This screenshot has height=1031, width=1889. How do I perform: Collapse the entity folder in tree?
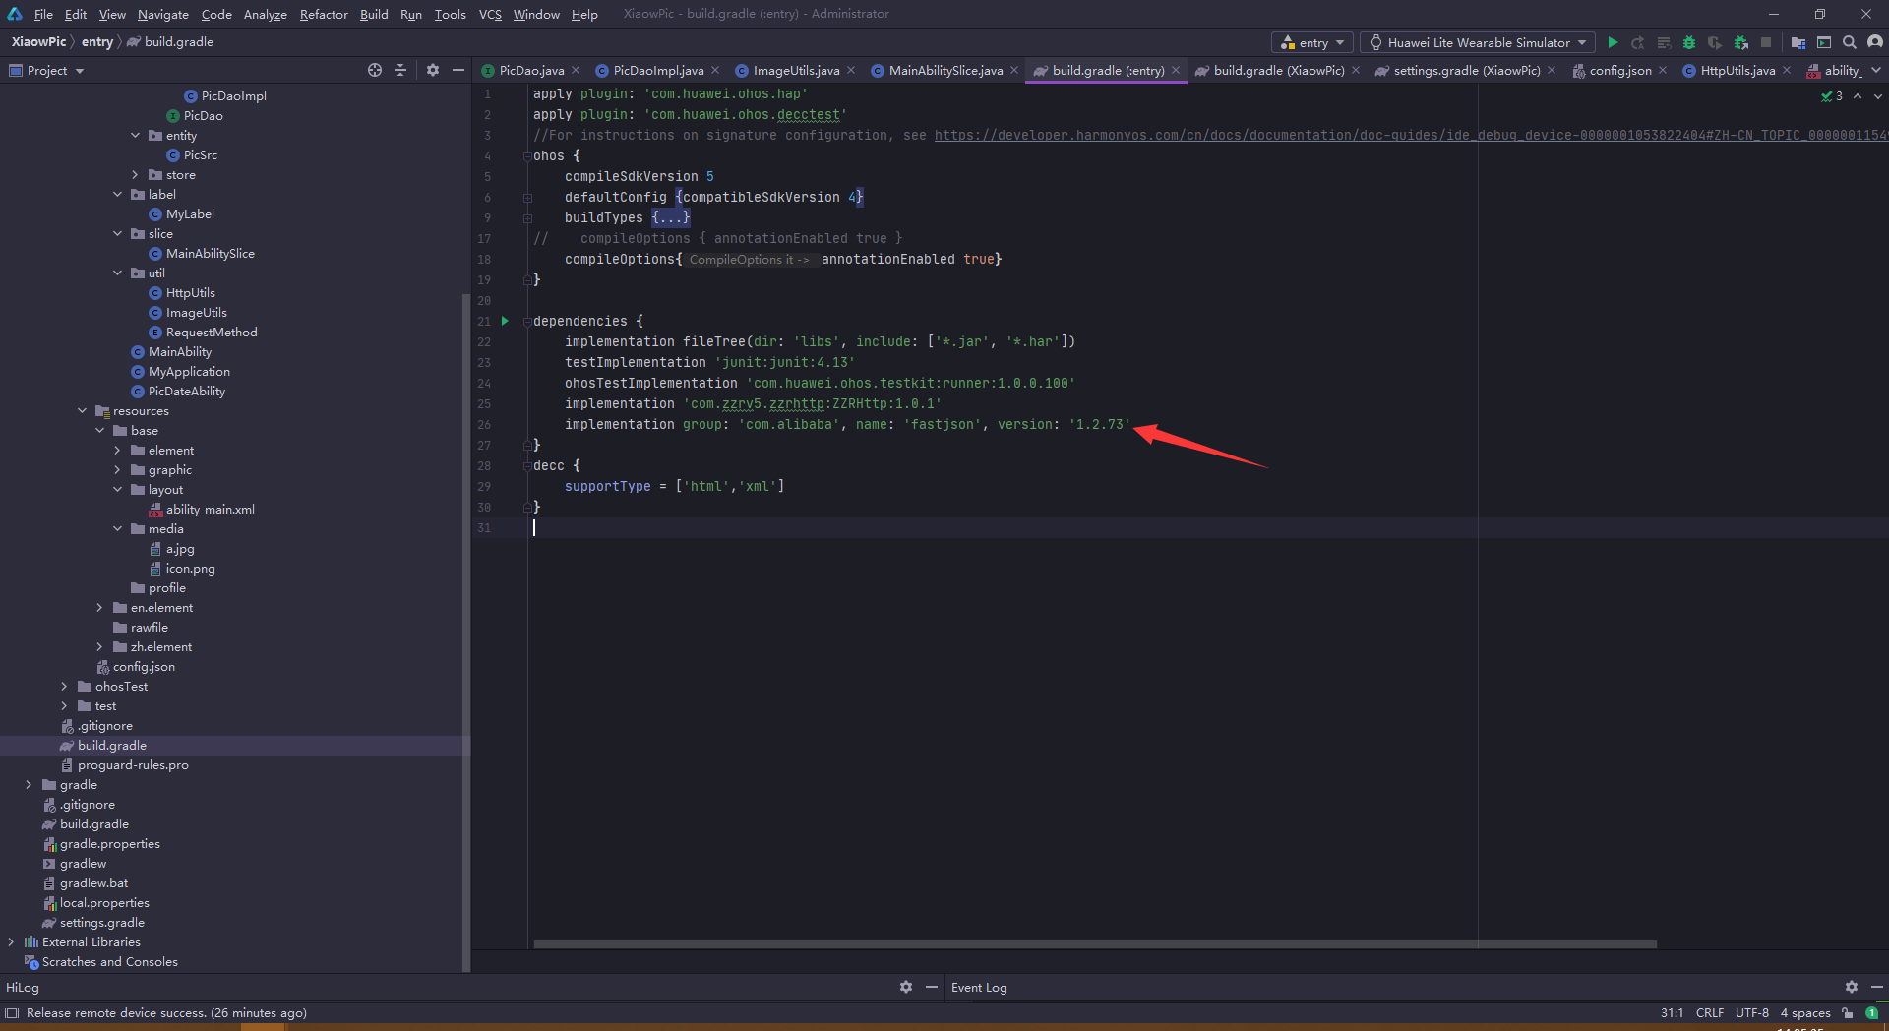point(135,135)
